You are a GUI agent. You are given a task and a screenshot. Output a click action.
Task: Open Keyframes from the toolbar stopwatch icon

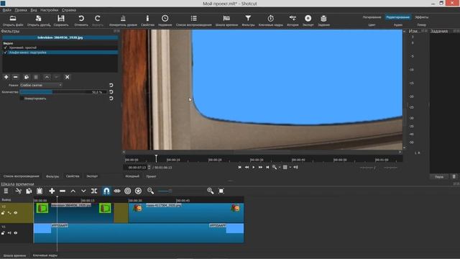click(x=270, y=19)
